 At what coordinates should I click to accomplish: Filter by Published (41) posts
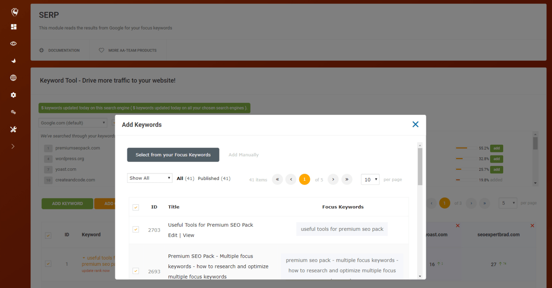click(214, 178)
